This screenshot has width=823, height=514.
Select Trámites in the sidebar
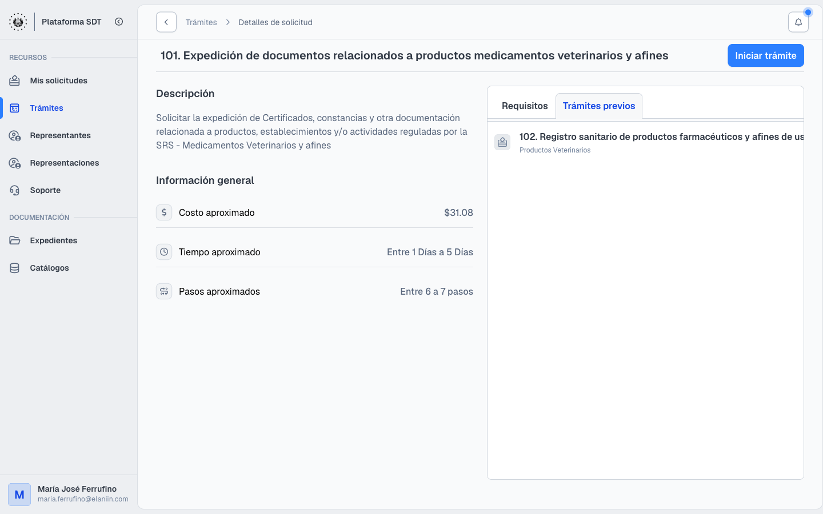tap(69, 108)
